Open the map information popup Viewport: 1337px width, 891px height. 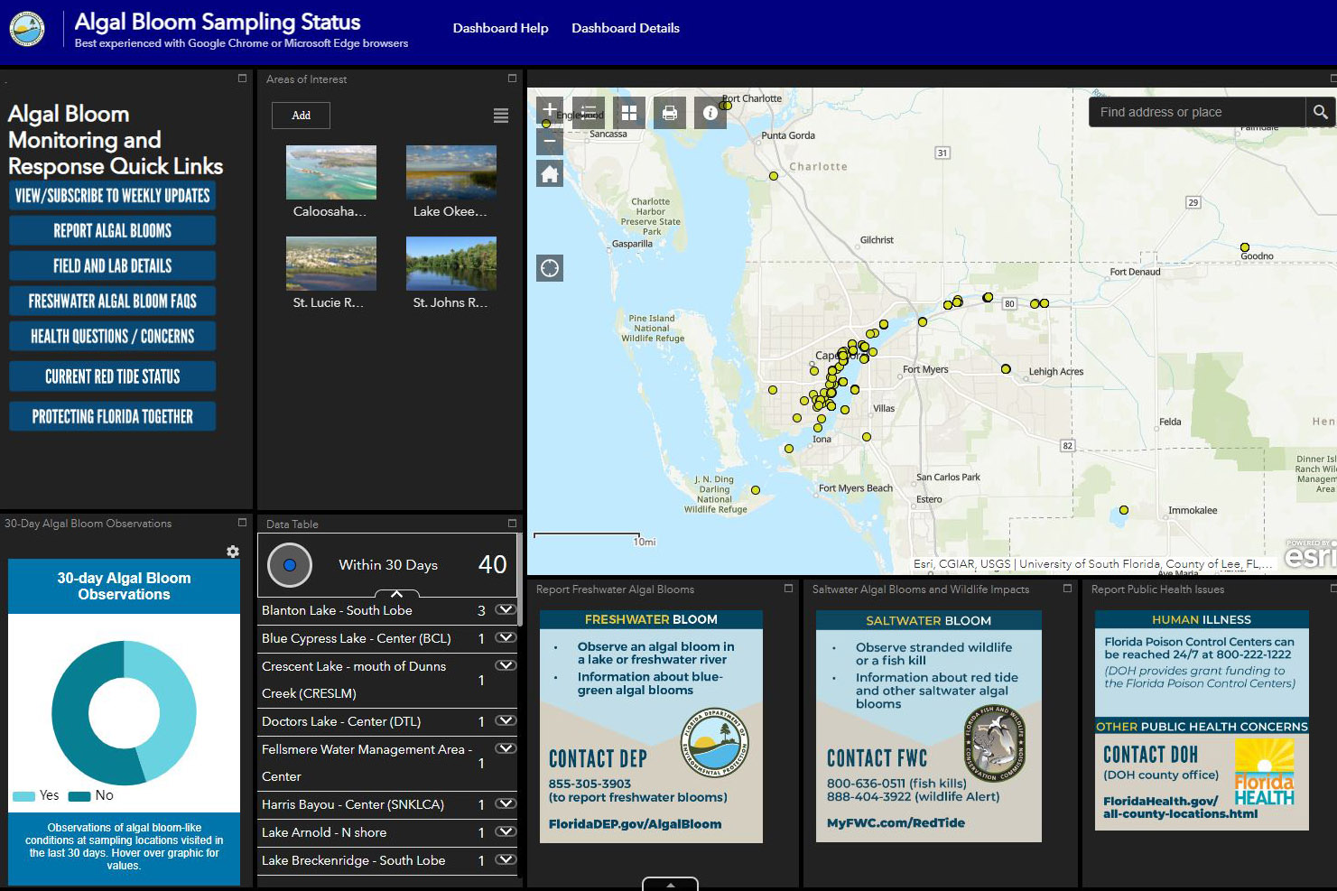(710, 112)
